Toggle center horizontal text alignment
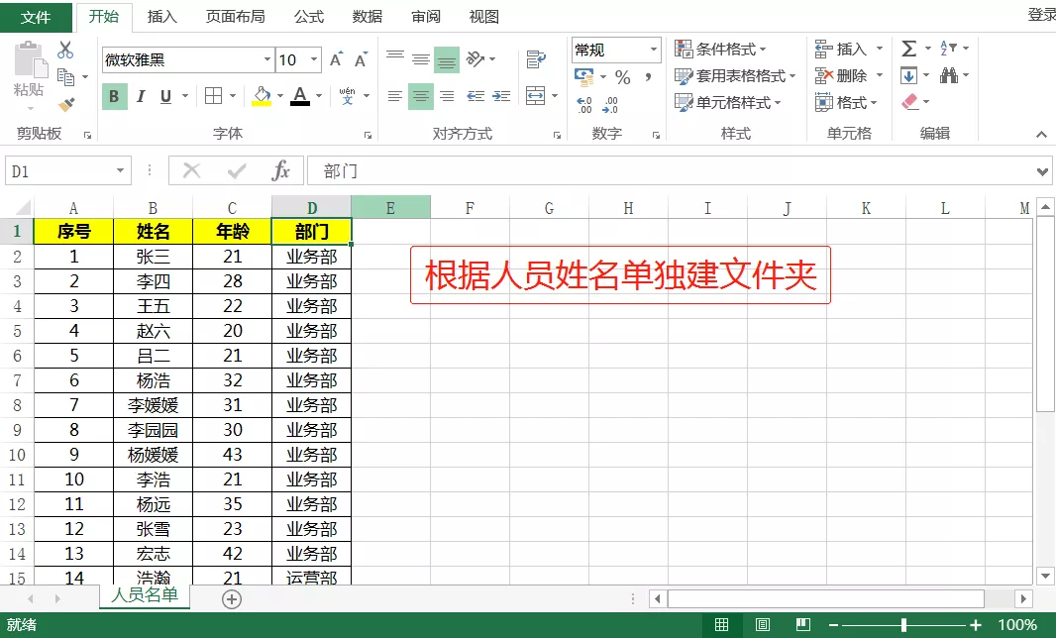 (421, 96)
